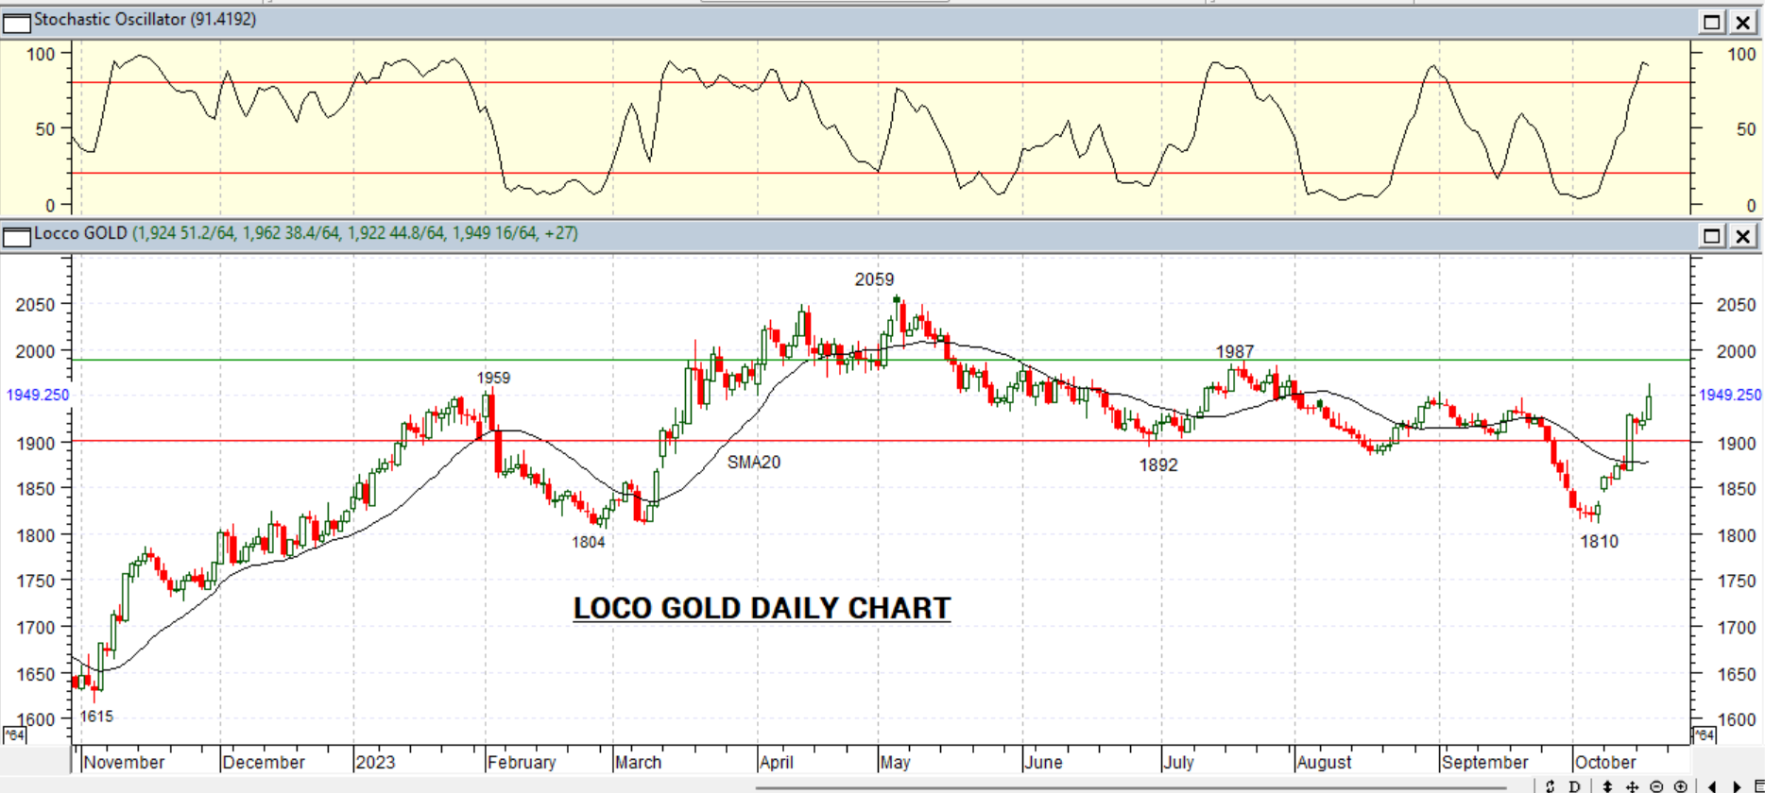Zoom in with the plus circle icon
This screenshot has width=1765, height=793.
[x=1681, y=785]
